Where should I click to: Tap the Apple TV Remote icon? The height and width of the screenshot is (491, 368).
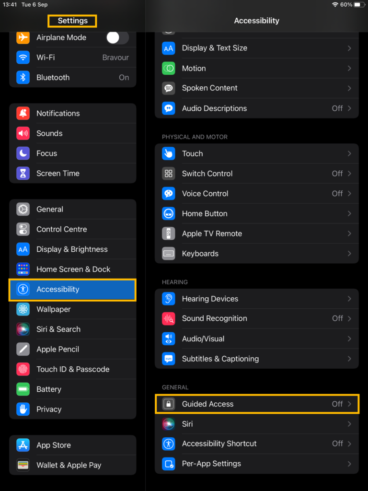coord(168,234)
